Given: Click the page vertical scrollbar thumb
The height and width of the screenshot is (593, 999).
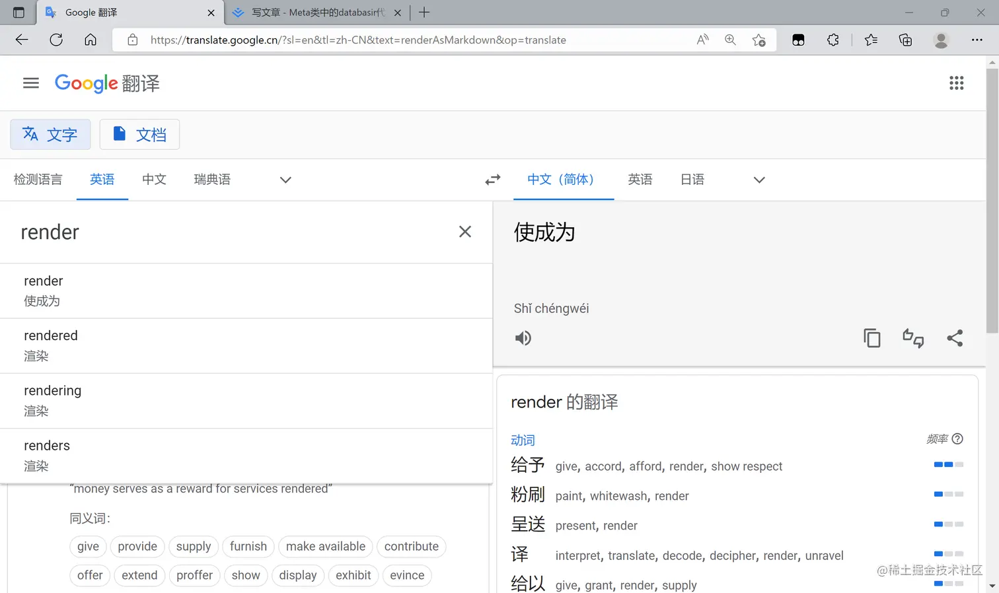Looking at the screenshot, I should pyautogui.click(x=992, y=201).
